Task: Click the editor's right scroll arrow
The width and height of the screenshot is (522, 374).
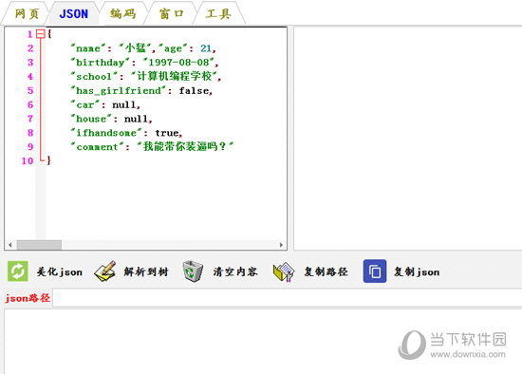Action: point(281,245)
